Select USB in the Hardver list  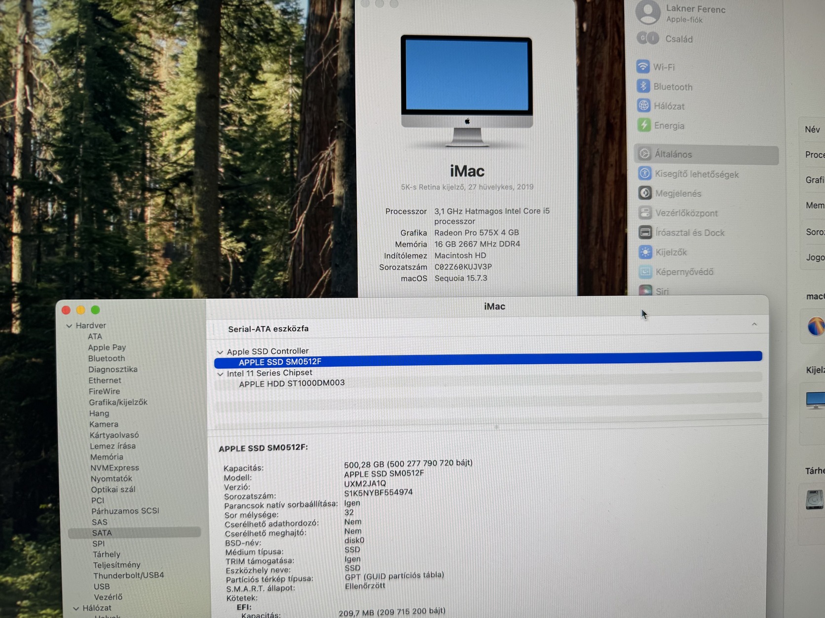click(x=102, y=586)
